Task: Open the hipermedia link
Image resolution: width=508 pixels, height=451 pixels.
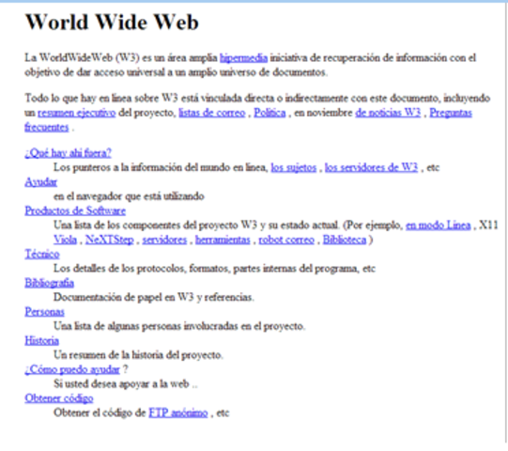Action: point(243,57)
